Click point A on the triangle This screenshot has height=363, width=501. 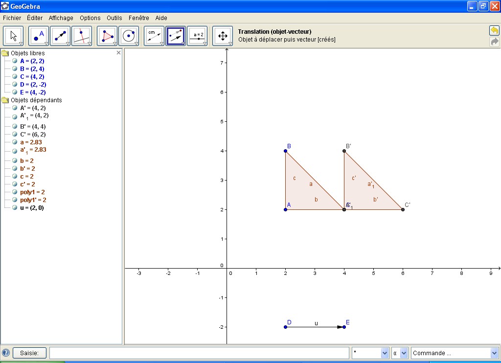[285, 209]
